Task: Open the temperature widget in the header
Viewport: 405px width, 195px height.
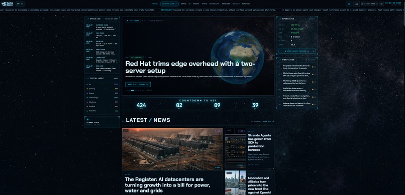Action: (20, 4)
